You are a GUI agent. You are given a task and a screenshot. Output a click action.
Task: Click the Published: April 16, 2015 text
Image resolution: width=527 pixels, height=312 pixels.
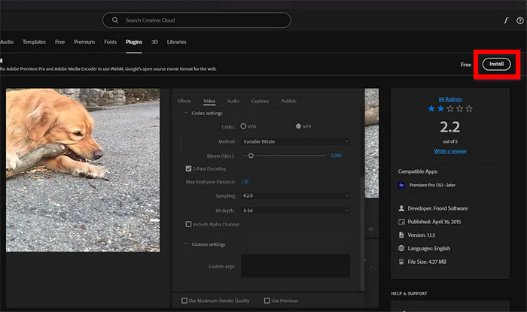434,222
